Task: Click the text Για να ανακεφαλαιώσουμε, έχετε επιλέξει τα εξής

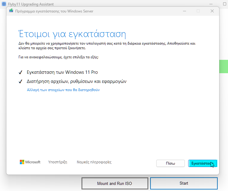Action: 58,57
